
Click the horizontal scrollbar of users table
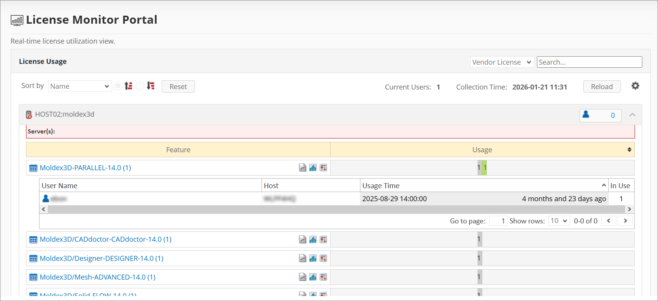pyautogui.click(x=337, y=209)
